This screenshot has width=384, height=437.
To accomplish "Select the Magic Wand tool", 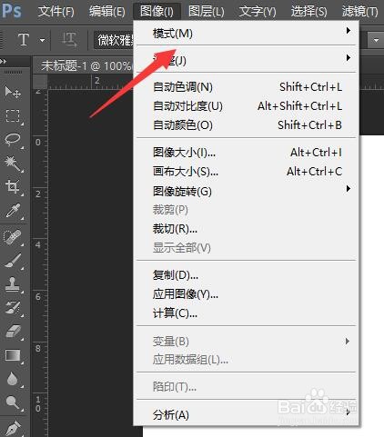I will [x=13, y=163].
